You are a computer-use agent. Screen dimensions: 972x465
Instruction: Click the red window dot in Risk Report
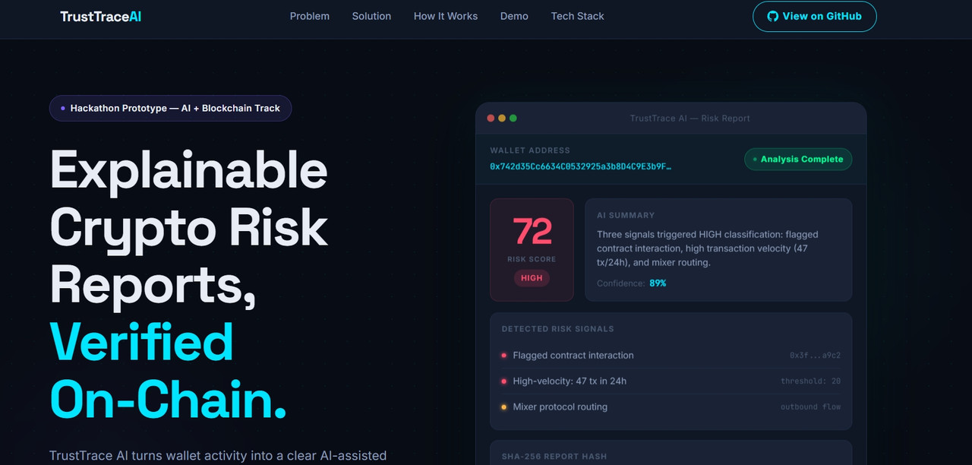pos(491,118)
